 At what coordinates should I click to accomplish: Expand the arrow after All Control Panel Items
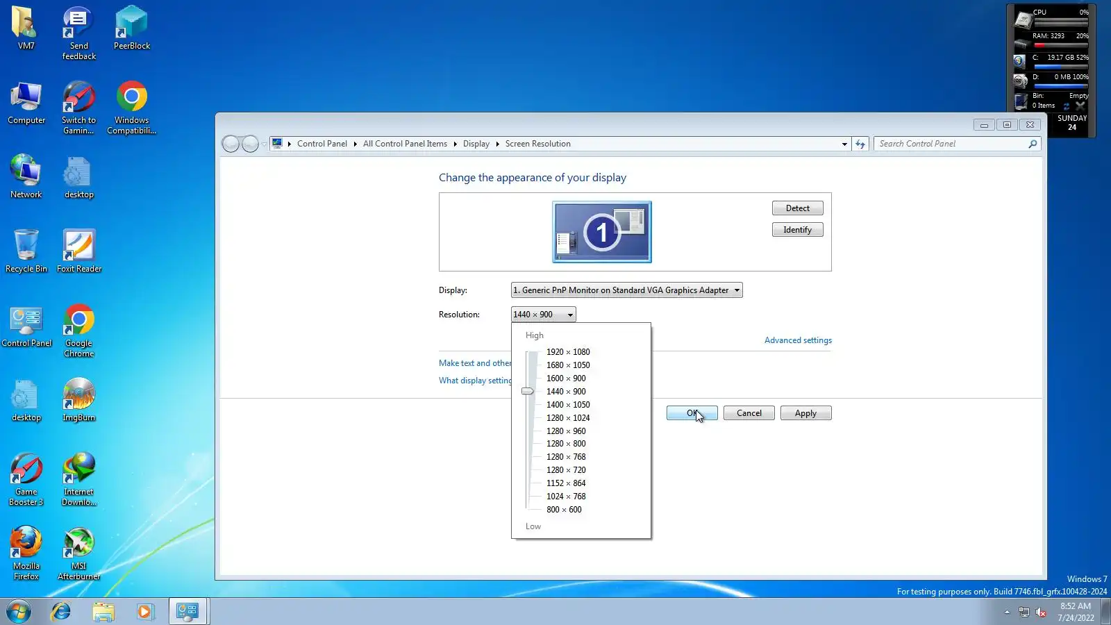(455, 144)
